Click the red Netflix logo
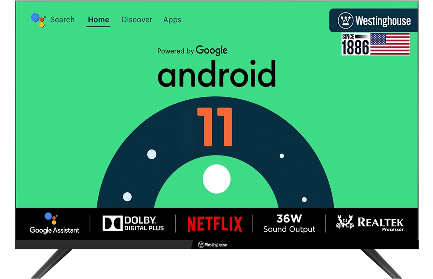Screen dimensions: 433x279 coord(215,224)
